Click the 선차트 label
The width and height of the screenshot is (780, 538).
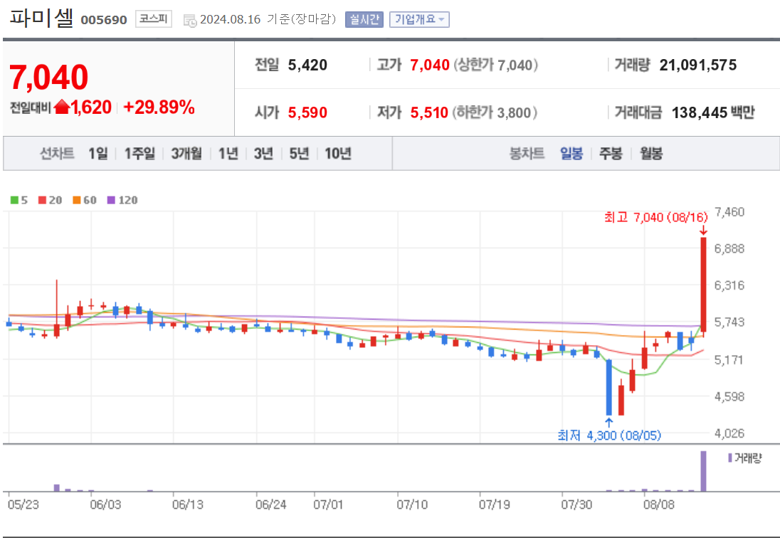[57, 154]
